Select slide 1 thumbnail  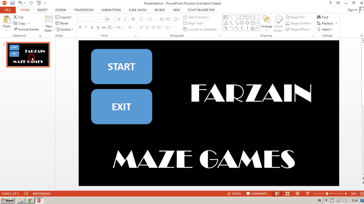point(28,55)
